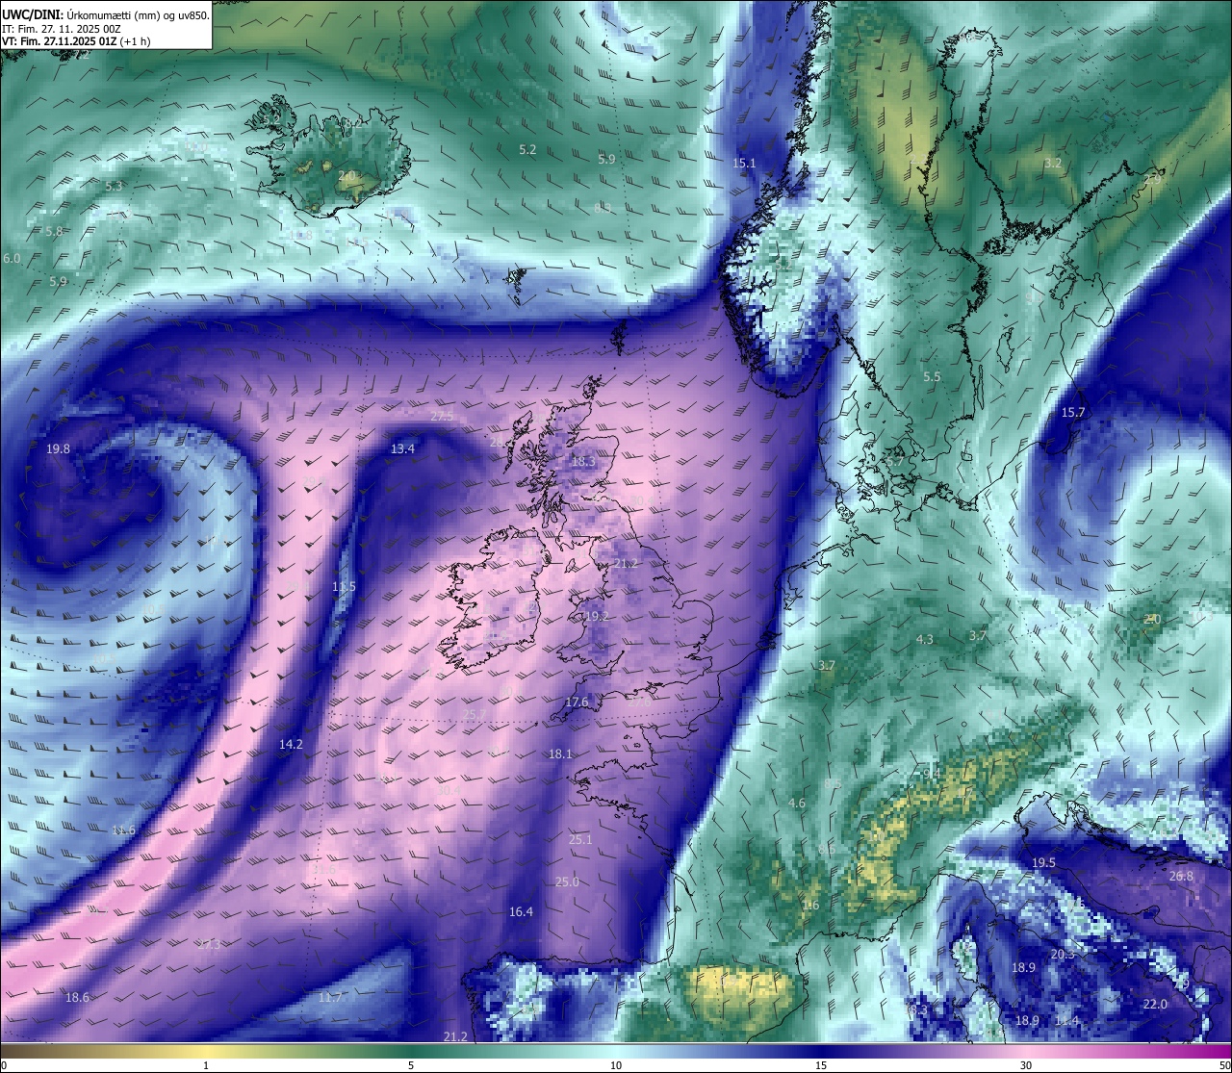Click the 11.6 value on the map

click(x=123, y=830)
